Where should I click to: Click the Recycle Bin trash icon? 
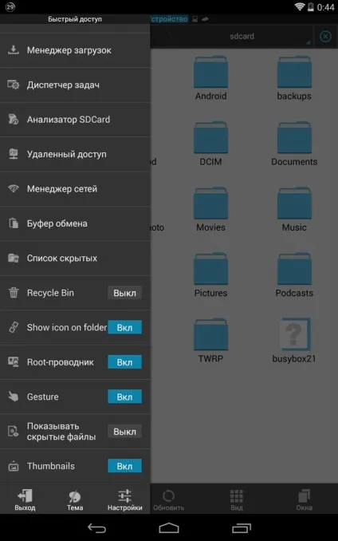(14, 293)
